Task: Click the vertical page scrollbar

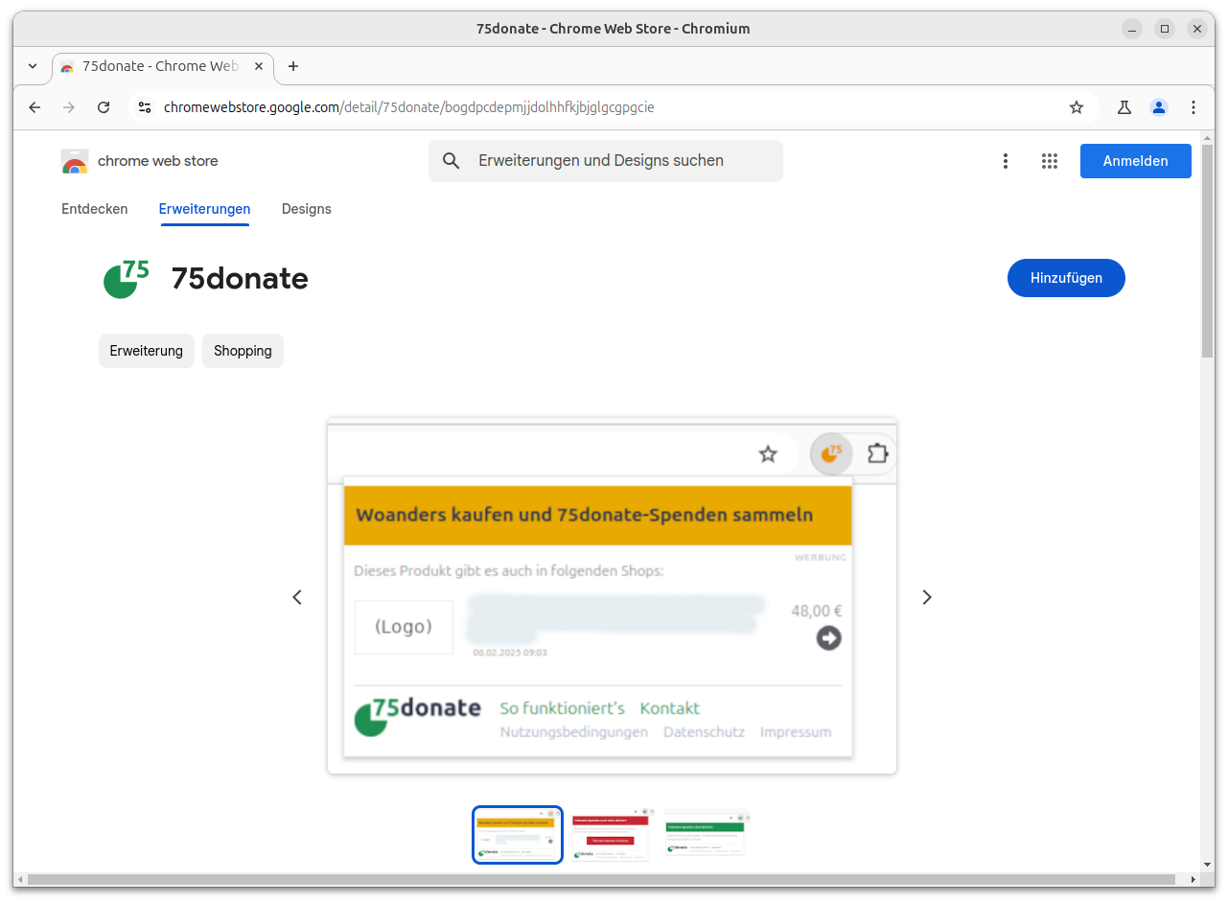Action: tap(1208, 251)
